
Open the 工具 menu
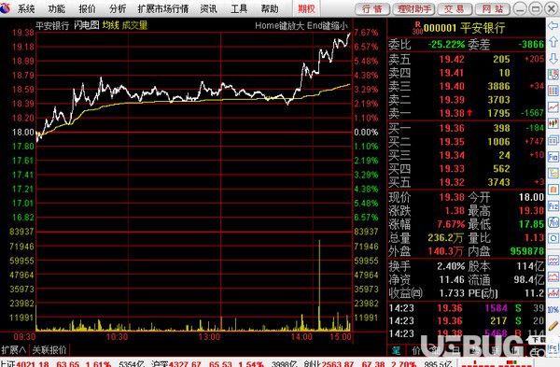[x=239, y=8]
